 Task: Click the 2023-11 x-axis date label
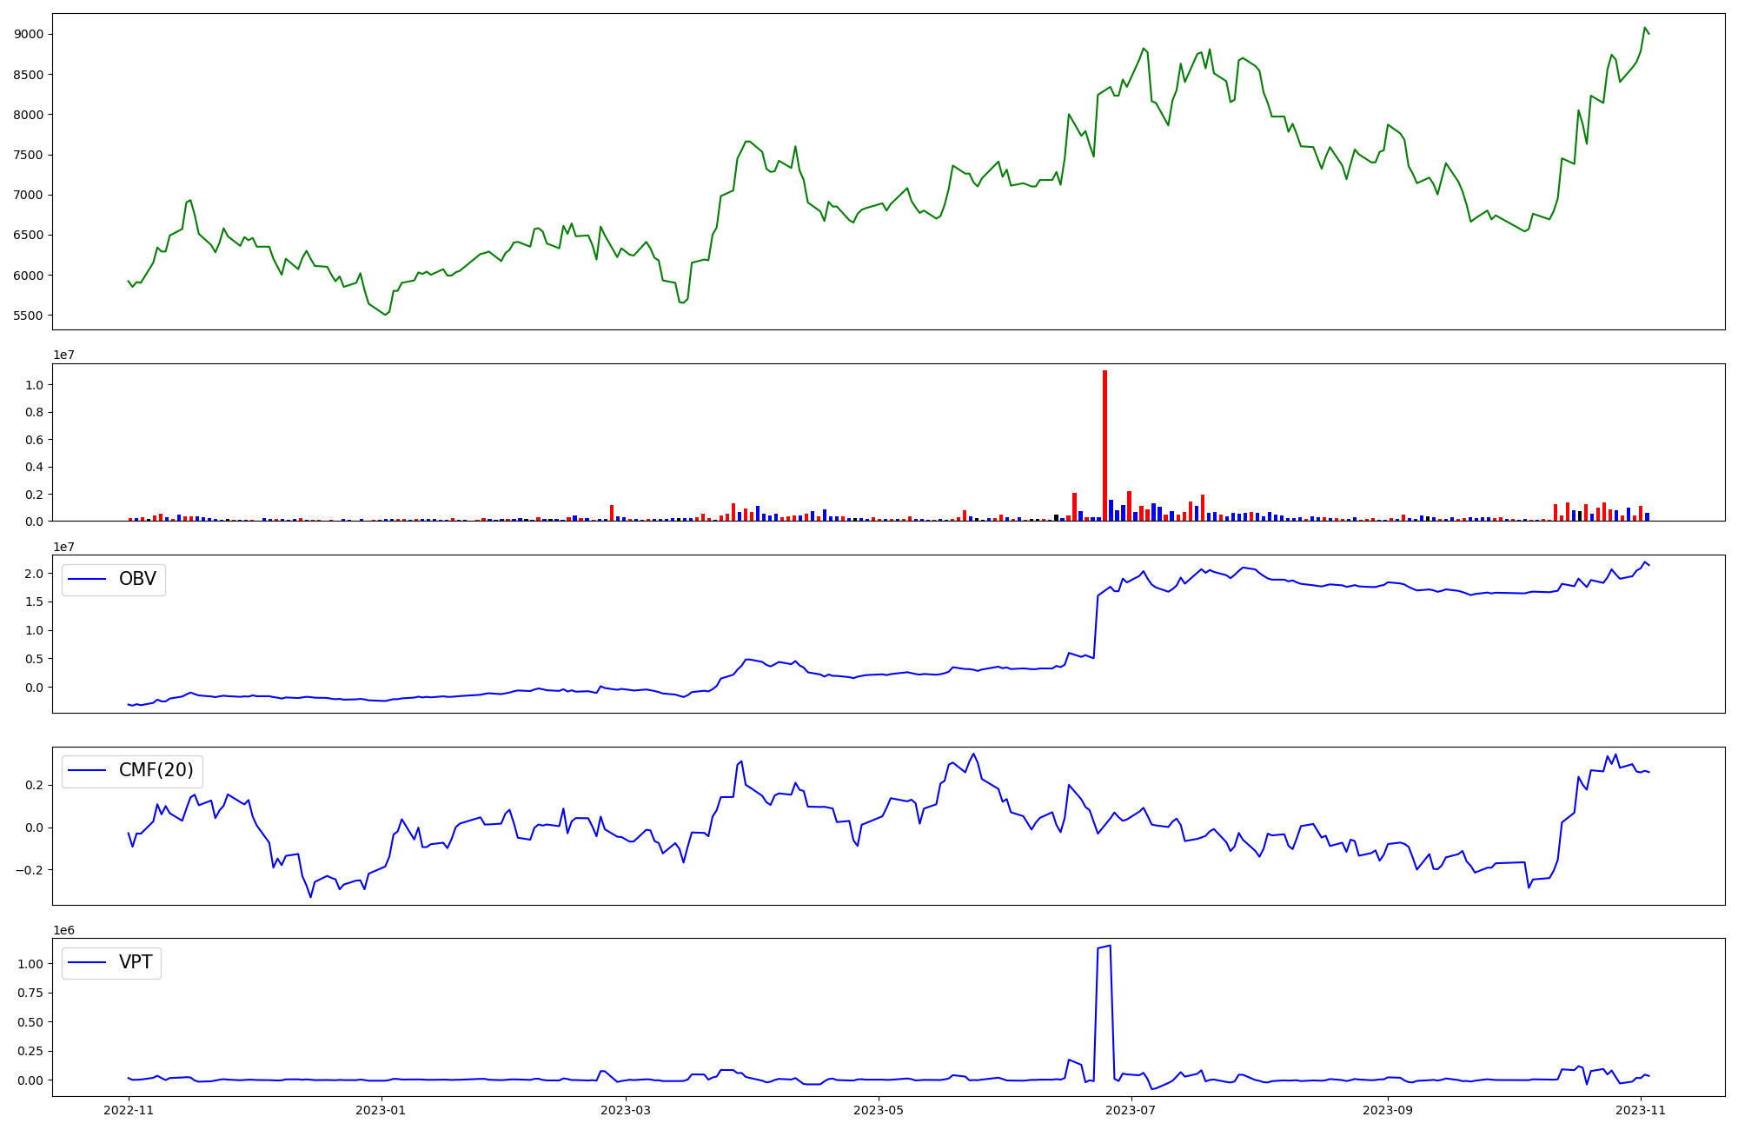(x=1641, y=1110)
